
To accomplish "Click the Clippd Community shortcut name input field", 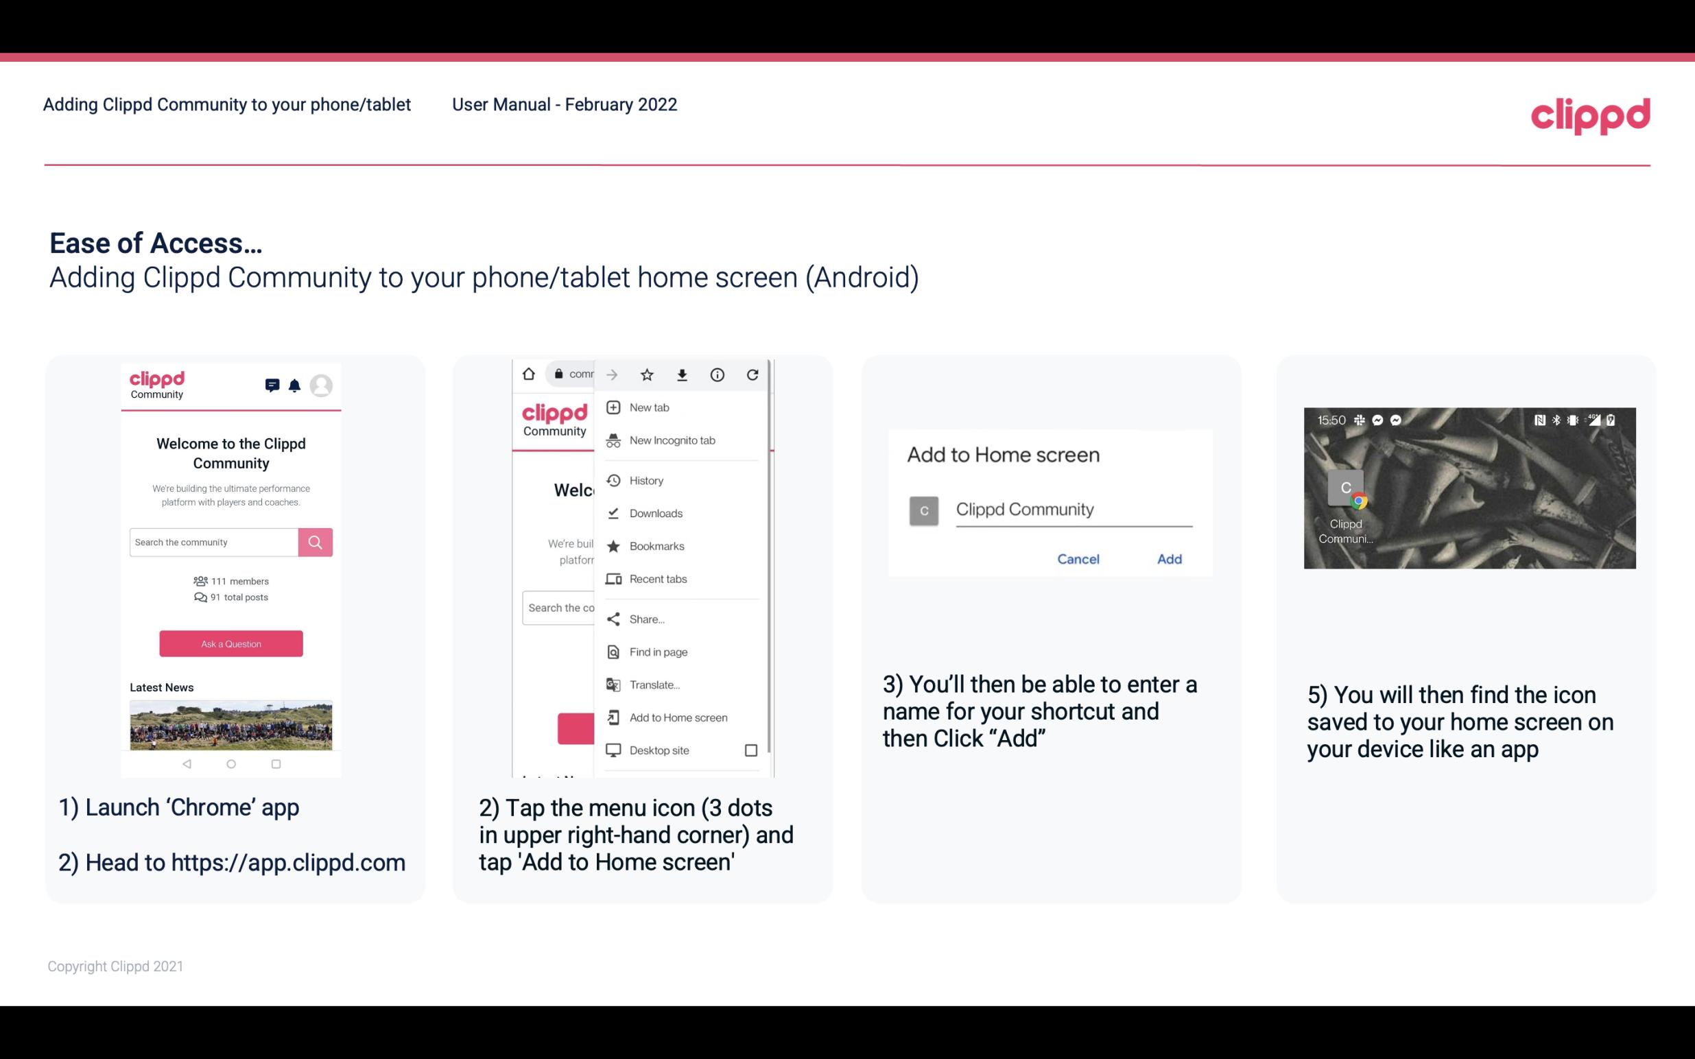I will coord(1071,508).
